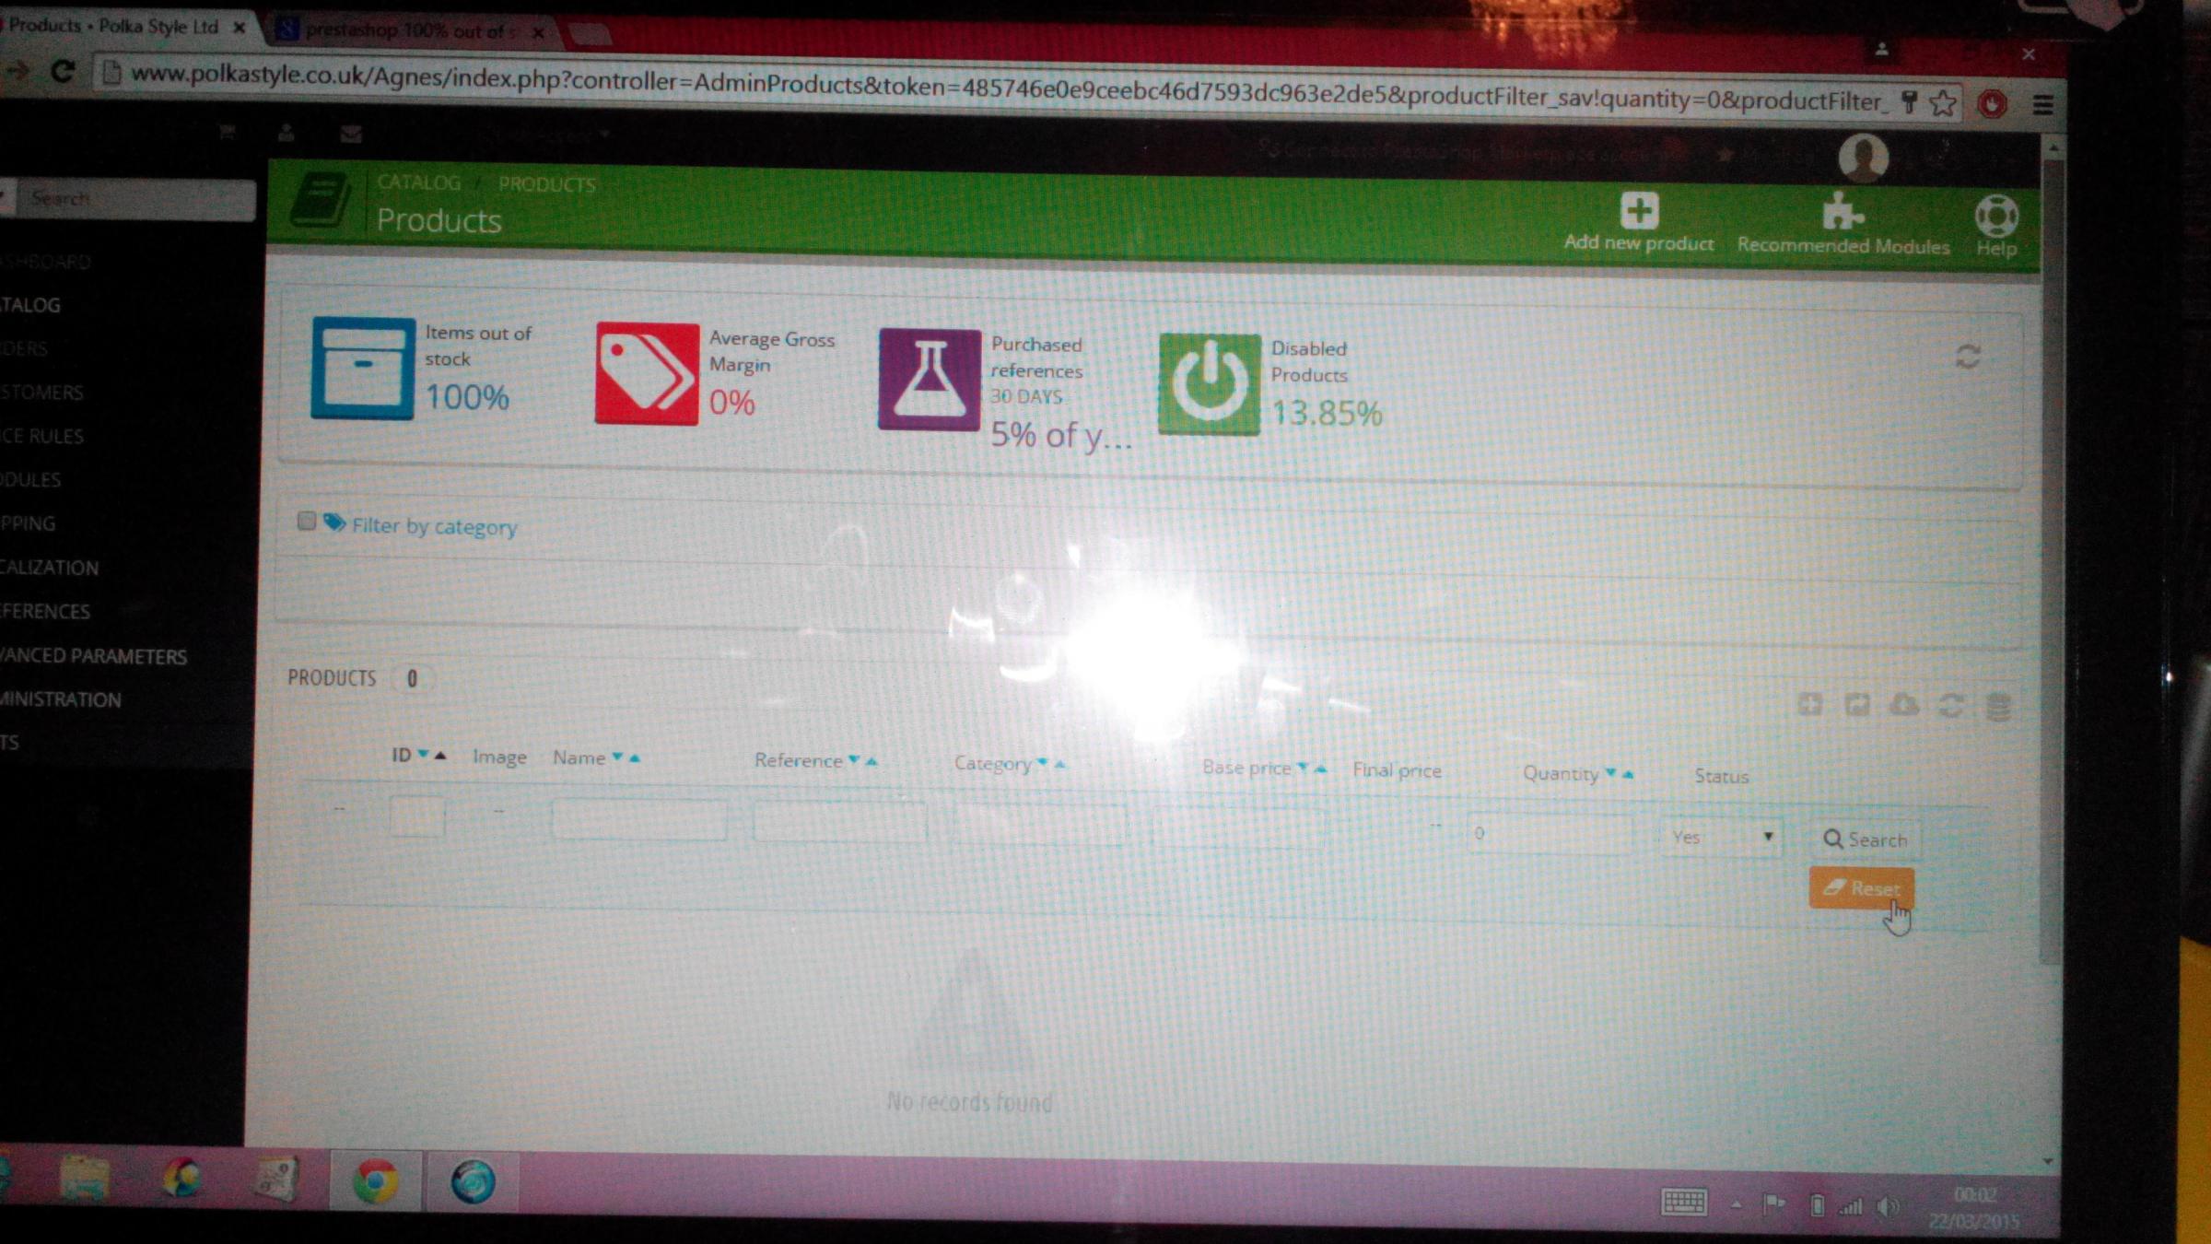Screen dimensions: 2211x1244
Task: Open ADVANCED PARAMETERS in the sidebar
Action: [94, 656]
